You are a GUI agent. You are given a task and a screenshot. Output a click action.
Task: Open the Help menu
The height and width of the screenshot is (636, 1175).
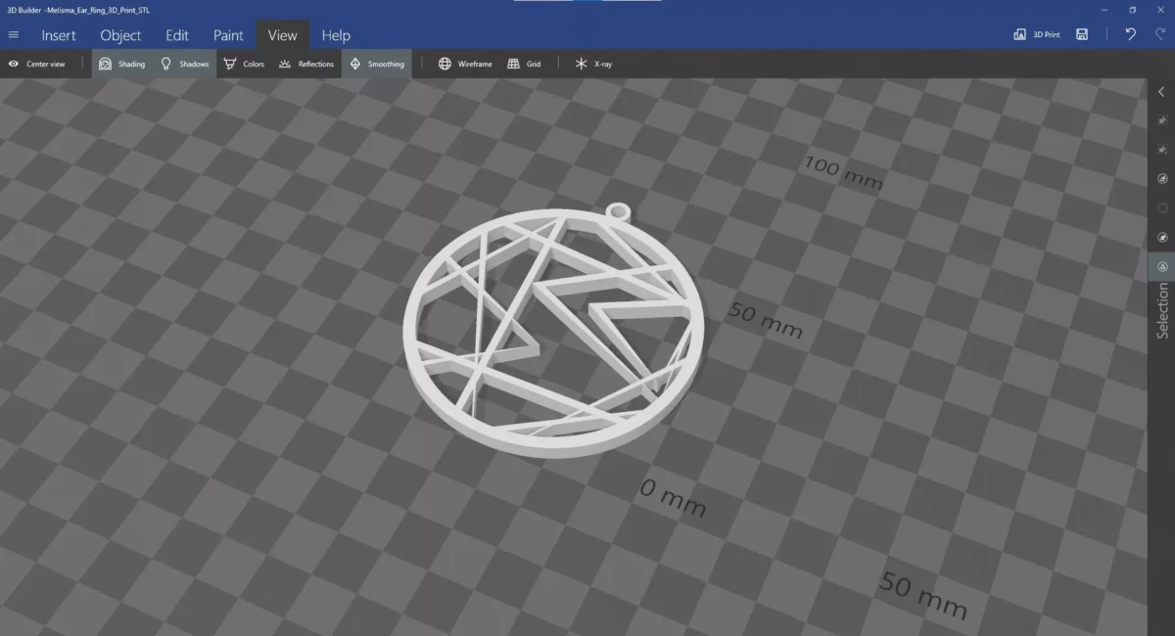pos(336,35)
